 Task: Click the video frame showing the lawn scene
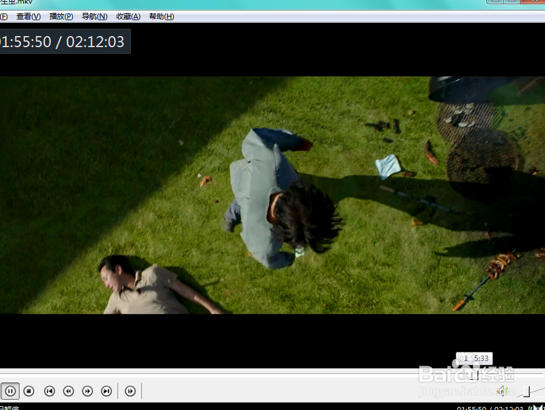273,195
